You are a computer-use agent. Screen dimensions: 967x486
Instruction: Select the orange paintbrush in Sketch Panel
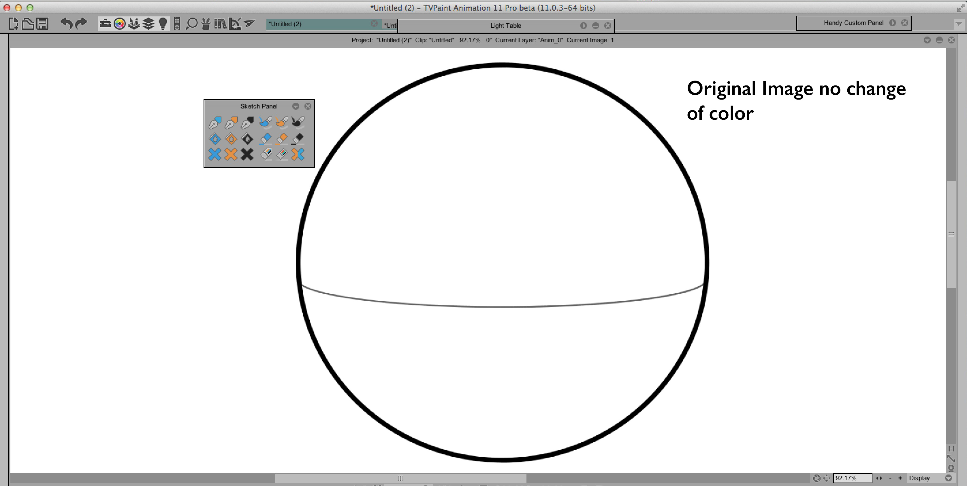282,122
